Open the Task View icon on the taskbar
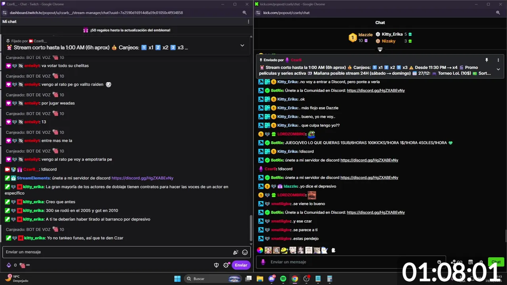 click(248, 279)
